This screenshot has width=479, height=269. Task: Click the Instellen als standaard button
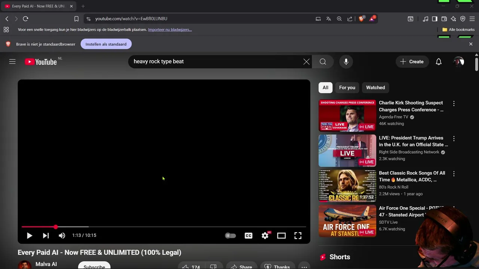click(x=106, y=44)
